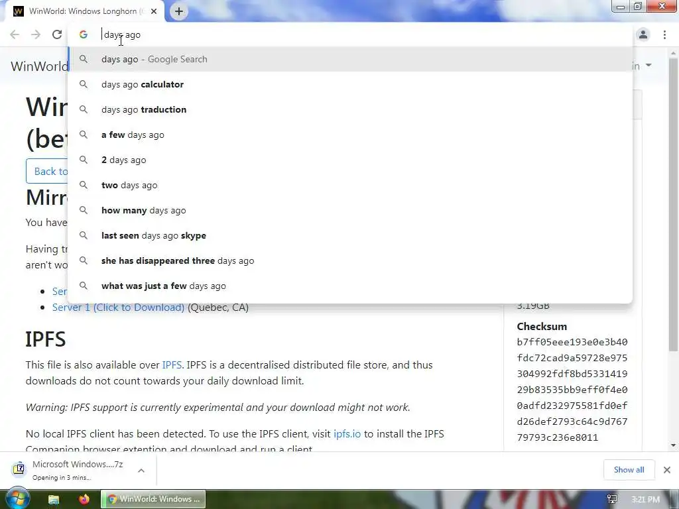679x509 pixels.
Task: Click the network tray icon
Action: point(612,500)
